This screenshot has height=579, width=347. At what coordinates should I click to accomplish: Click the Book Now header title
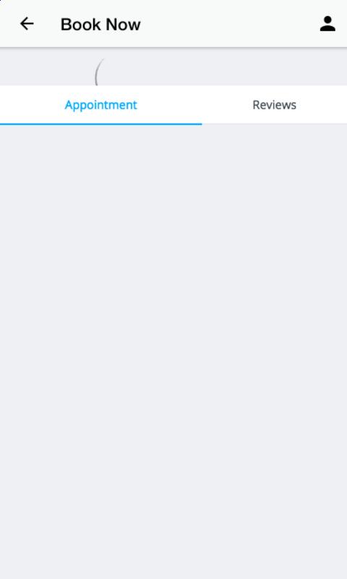point(100,25)
